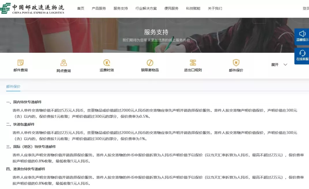
Task: Click heading 三、国际（地区）特快专递邮件
Action: 31,147
